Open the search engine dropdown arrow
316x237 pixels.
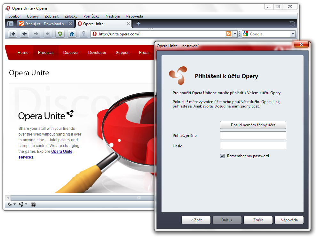point(293,34)
